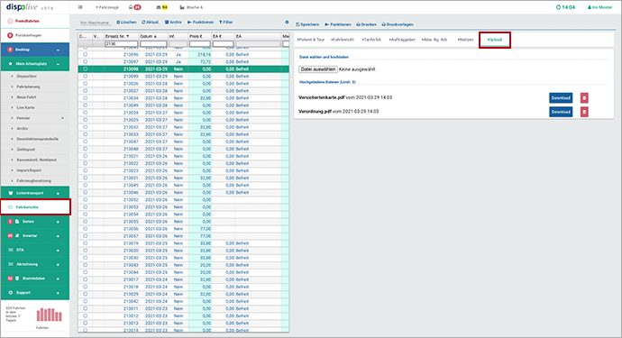The image size is (622, 338).
Task: Open the user profile Iris Muster
Action: point(599,7)
